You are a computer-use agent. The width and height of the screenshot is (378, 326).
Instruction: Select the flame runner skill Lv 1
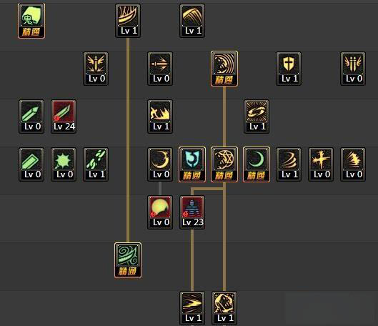160,117
